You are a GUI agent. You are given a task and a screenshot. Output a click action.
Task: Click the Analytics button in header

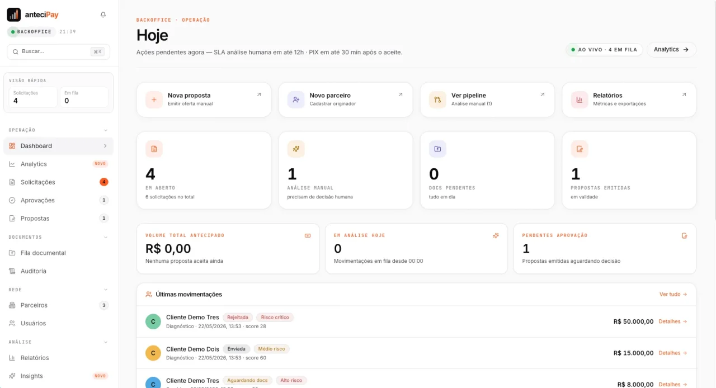671,50
